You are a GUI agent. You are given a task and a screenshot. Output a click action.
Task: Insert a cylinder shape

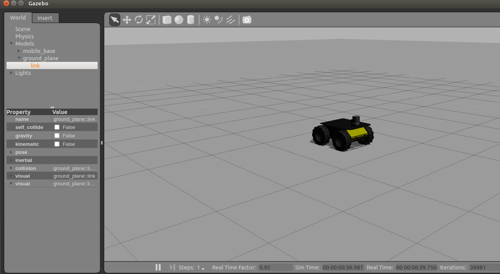[x=191, y=20]
